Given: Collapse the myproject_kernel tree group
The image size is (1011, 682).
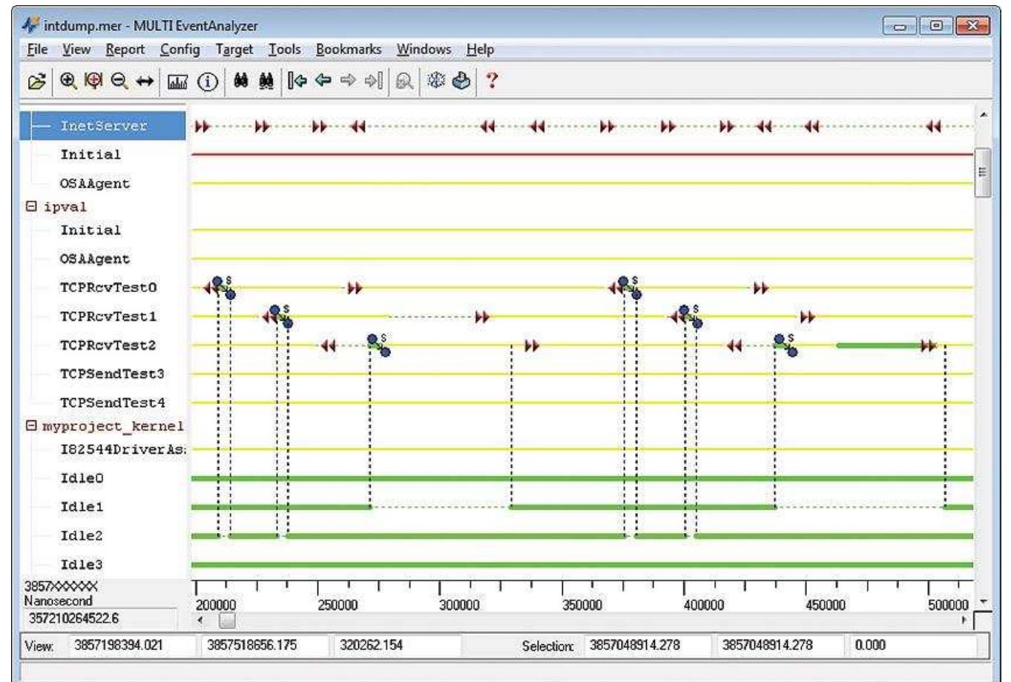Looking at the screenshot, I should tap(31, 426).
